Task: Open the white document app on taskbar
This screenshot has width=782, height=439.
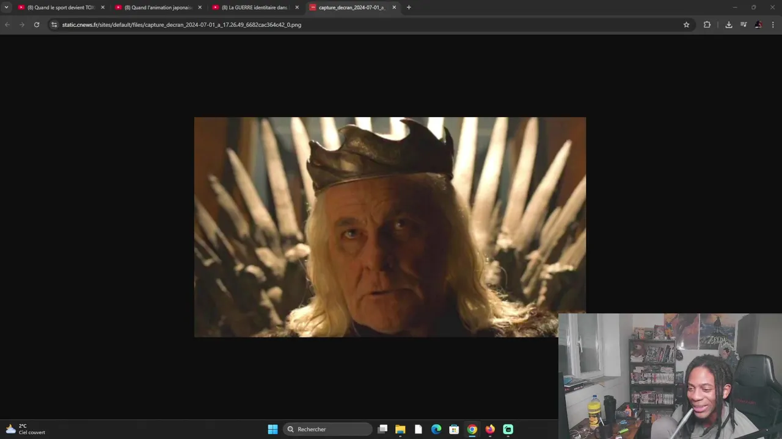Action: pyautogui.click(x=418, y=429)
